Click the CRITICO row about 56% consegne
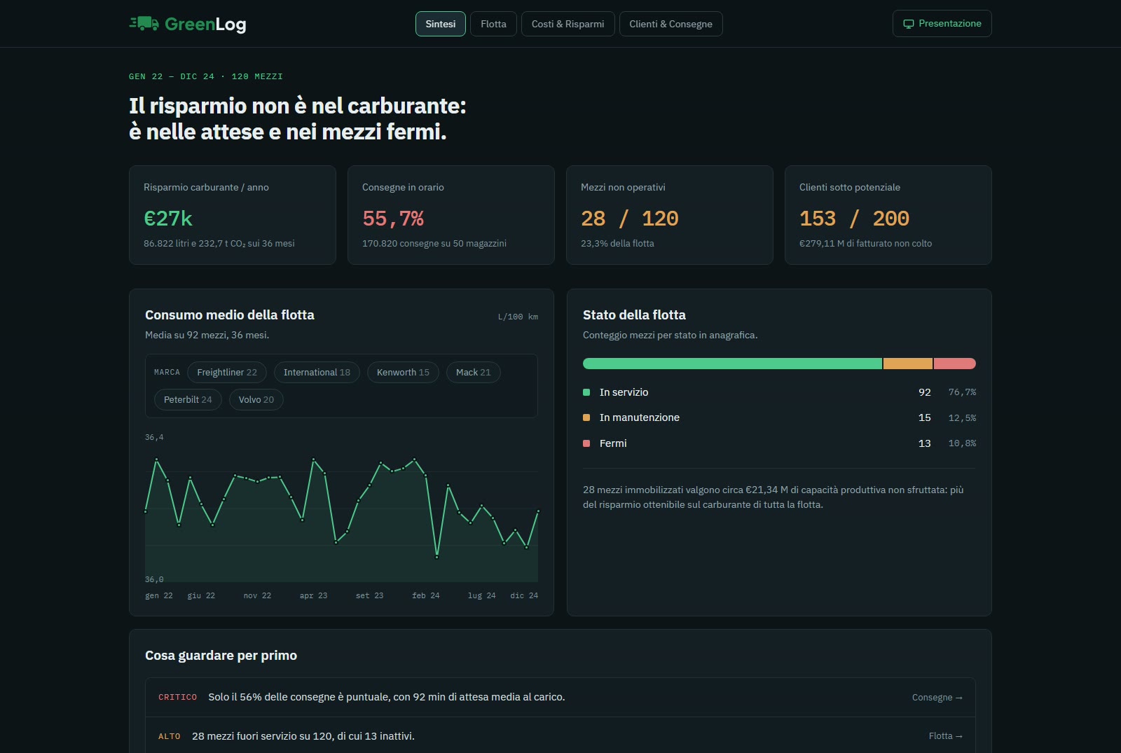The width and height of the screenshot is (1121, 753). (x=560, y=698)
